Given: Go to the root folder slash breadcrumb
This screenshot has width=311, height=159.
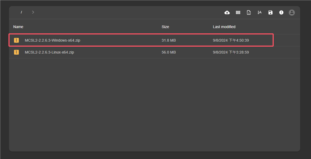Looking at the screenshot, I should point(21,12).
